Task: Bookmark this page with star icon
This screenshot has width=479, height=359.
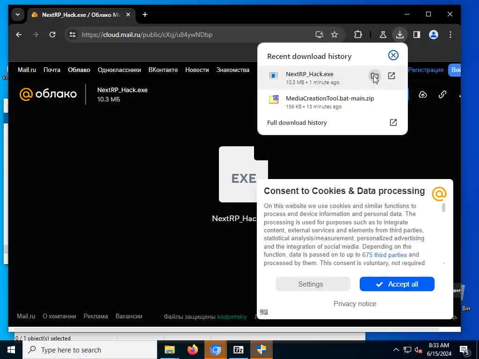Action: [334, 35]
